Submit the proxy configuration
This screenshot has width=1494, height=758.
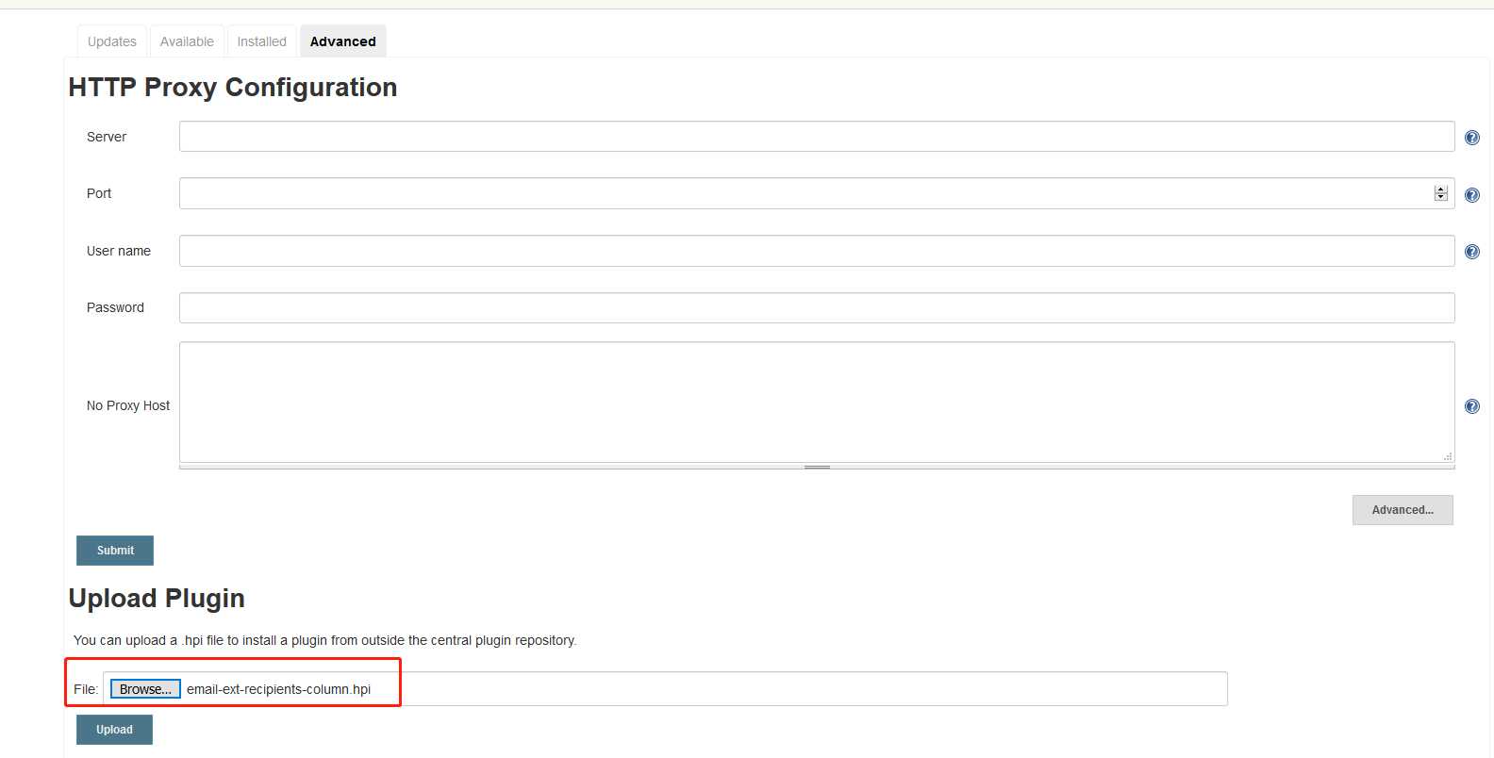(115, 551)
